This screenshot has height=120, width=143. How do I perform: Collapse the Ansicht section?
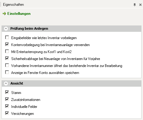click(6, 83)
